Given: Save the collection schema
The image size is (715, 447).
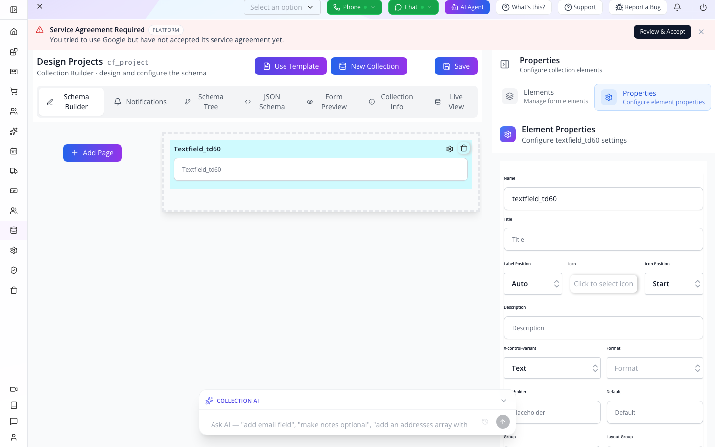Looking at the screenshot, I should pos(456,66).
